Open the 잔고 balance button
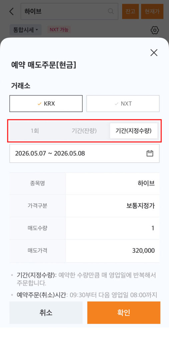The width and height of the screenshot is (169, 342). pyautogui.click(x=130, y=11)
